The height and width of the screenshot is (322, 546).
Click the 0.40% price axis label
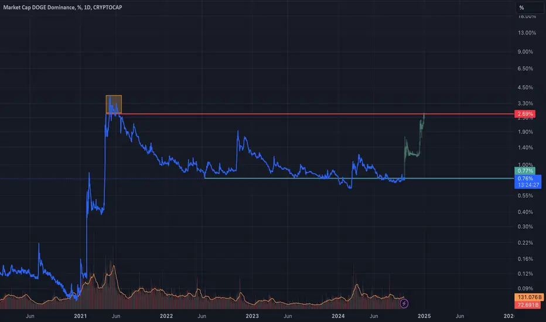(x=525, y=212)
